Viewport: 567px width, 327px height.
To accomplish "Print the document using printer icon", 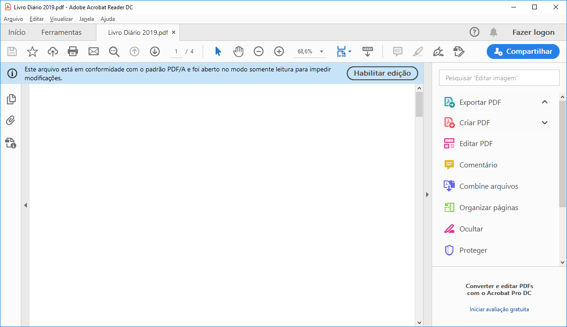I will tap(73, 51).
